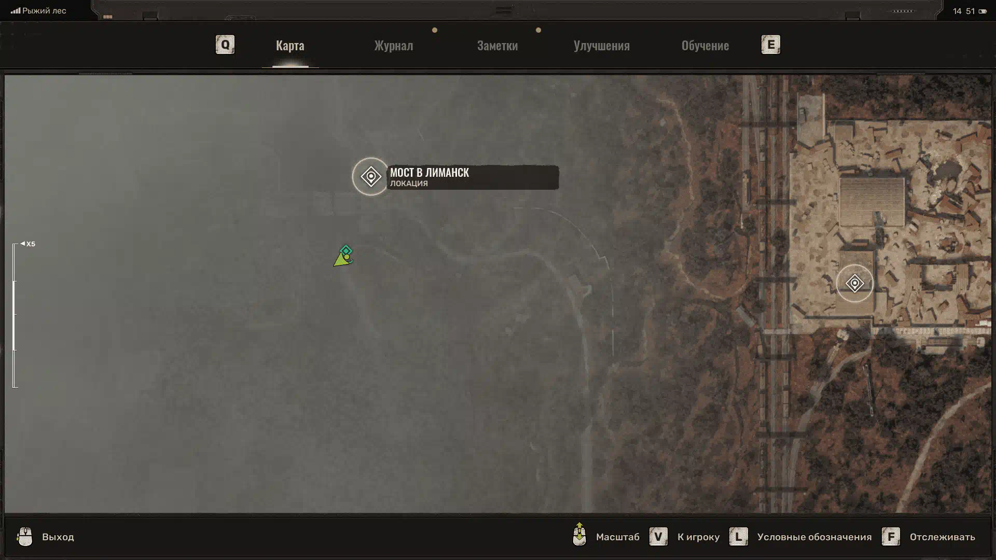Click the V key icon
The height and width of the screenshot is (560, 996).
pyautogui.click(x=658, y=537)
